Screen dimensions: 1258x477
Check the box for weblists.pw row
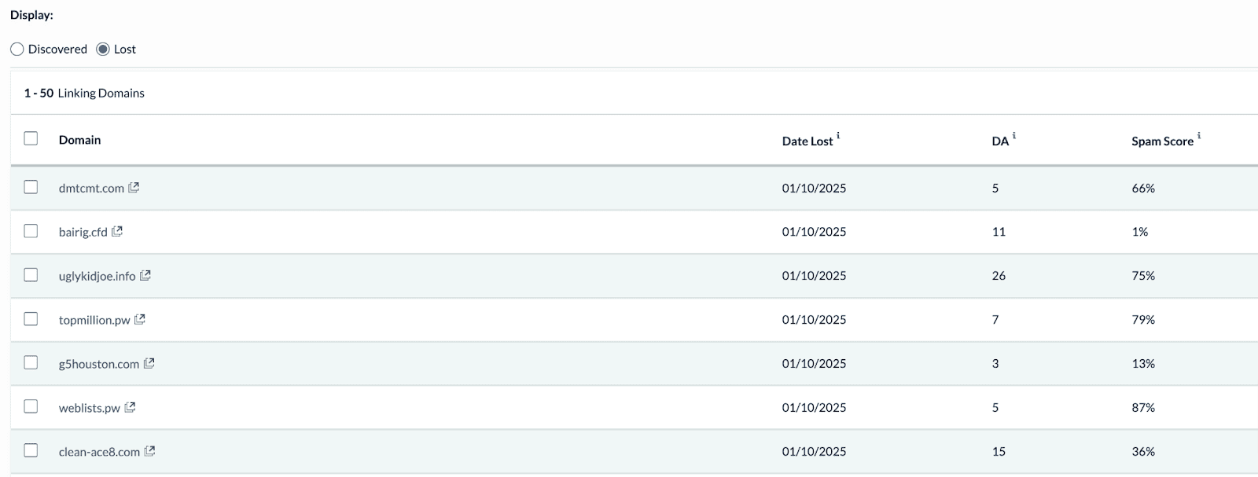[31, 406]
